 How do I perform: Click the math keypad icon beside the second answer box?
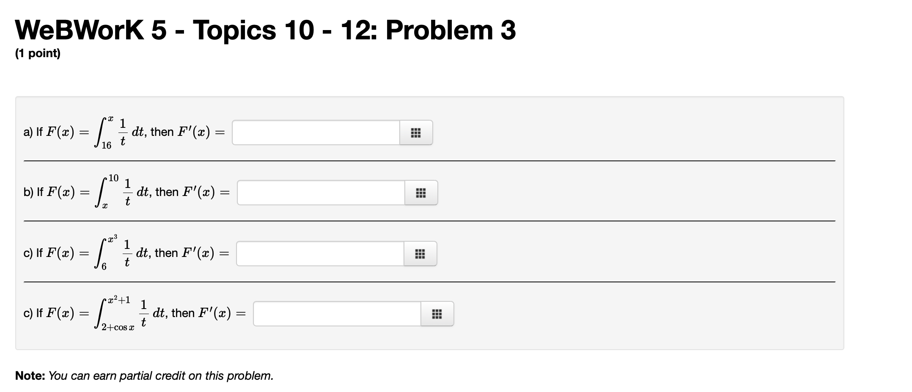pos(420,193)
